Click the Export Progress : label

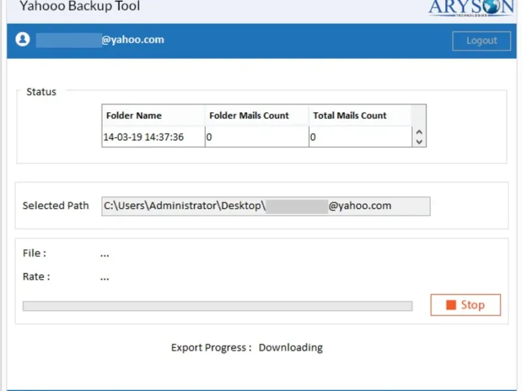(x=211, y=347)
